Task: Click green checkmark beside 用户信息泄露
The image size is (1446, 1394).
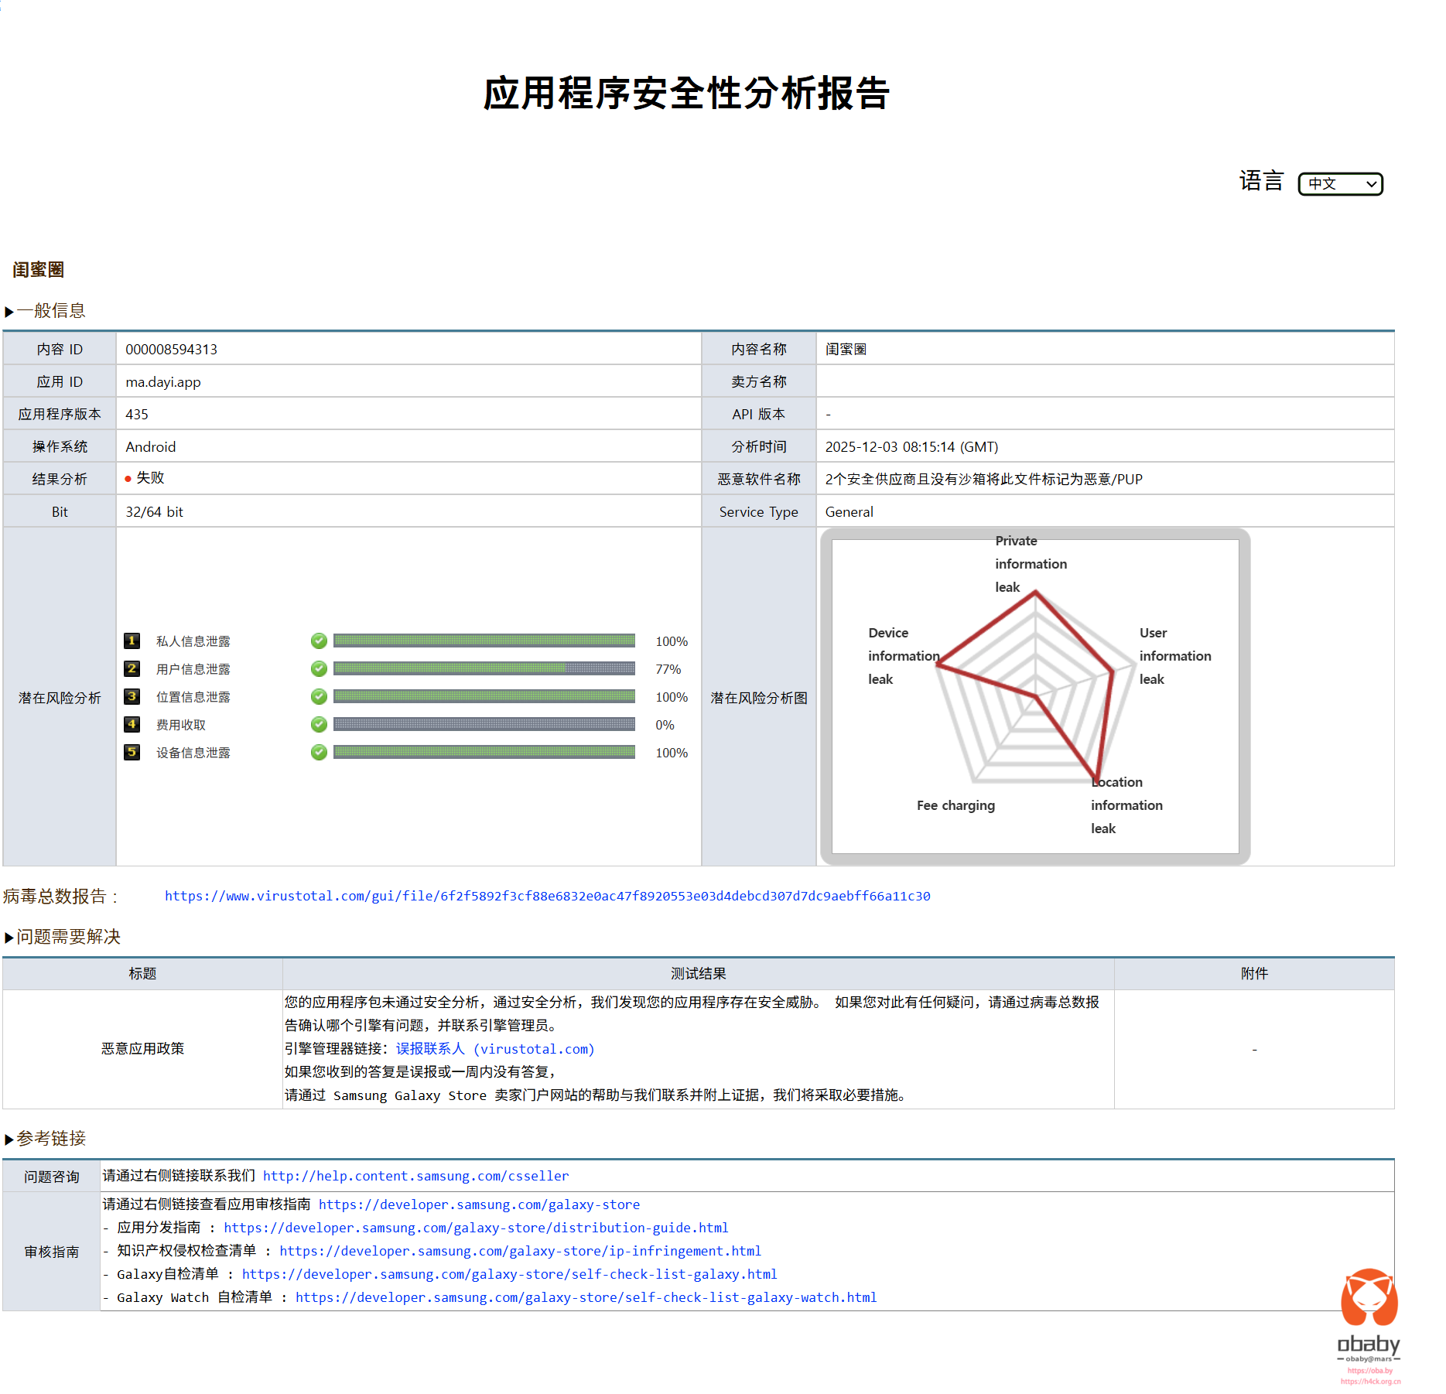Action: (319, 668)
